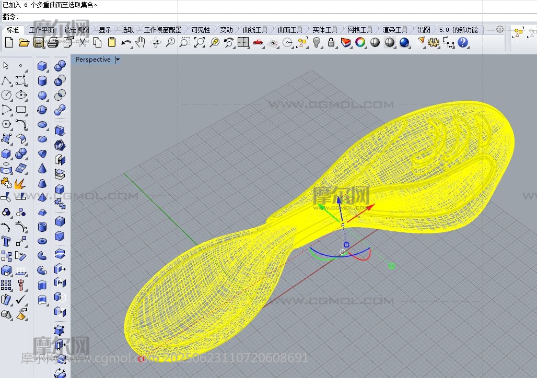The width and height of the screenshot is (537, 378).
Task: Open the 网格工具 tab
Action: tap(359, 30)
